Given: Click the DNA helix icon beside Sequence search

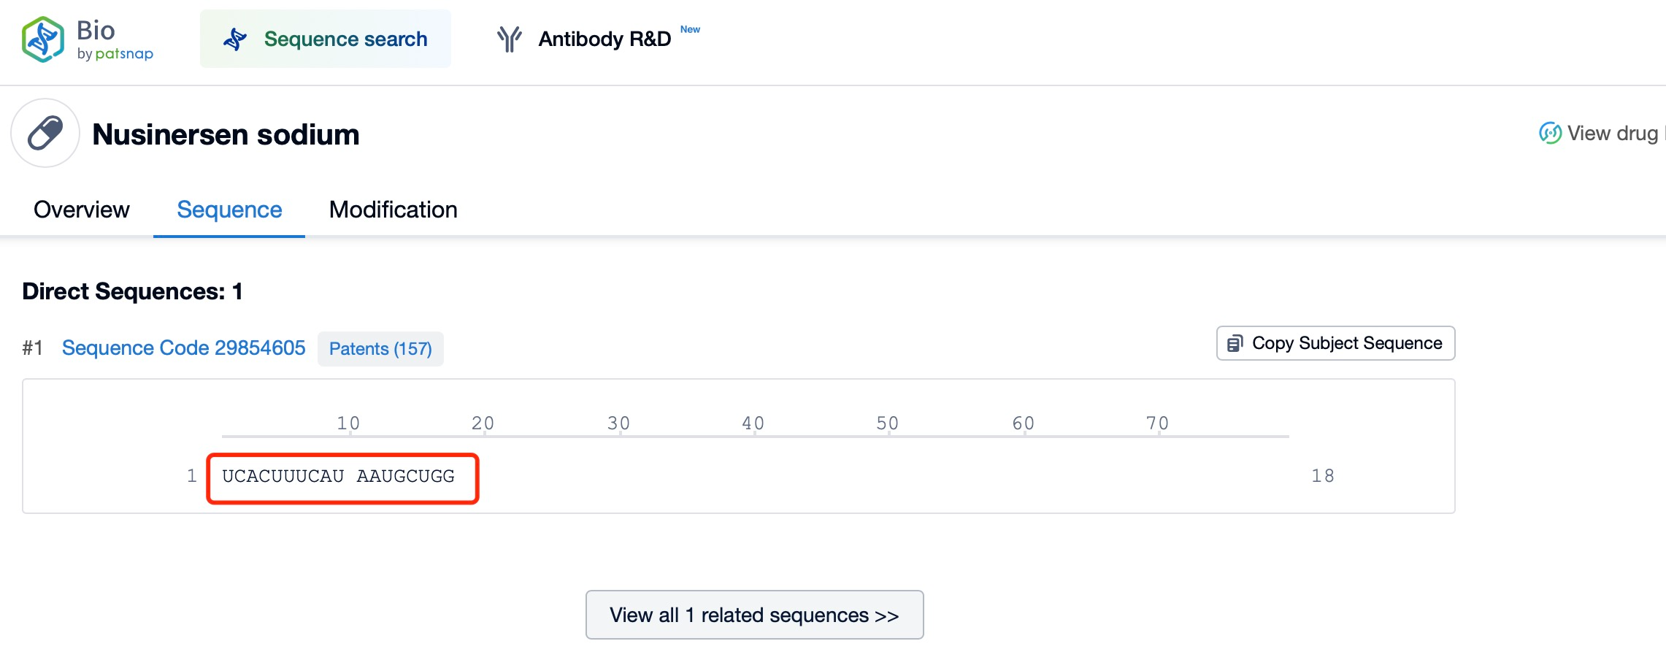Looking at the screenshot, I should [234, 39].
